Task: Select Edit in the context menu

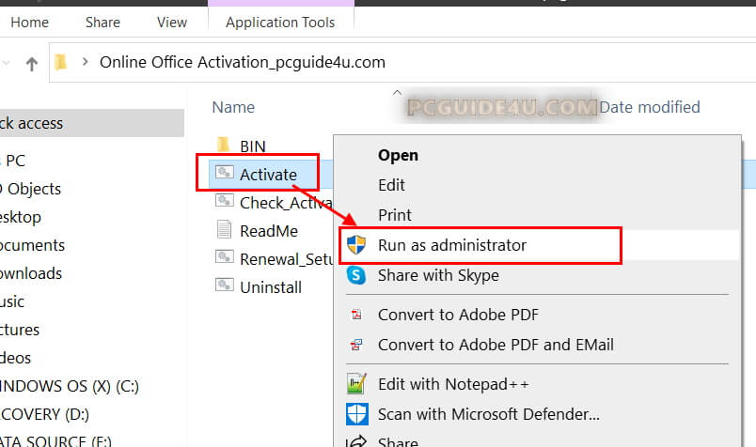Action: (x=391, y=185)
